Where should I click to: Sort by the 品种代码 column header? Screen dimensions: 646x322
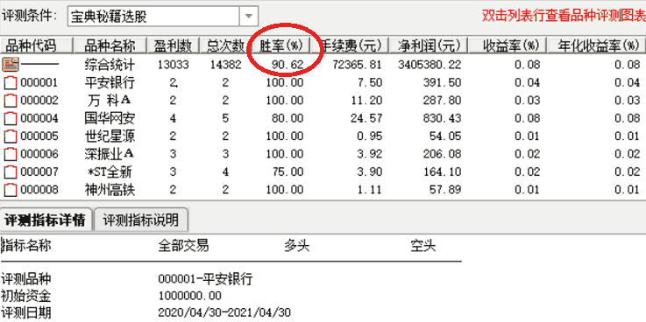point(36,45)
